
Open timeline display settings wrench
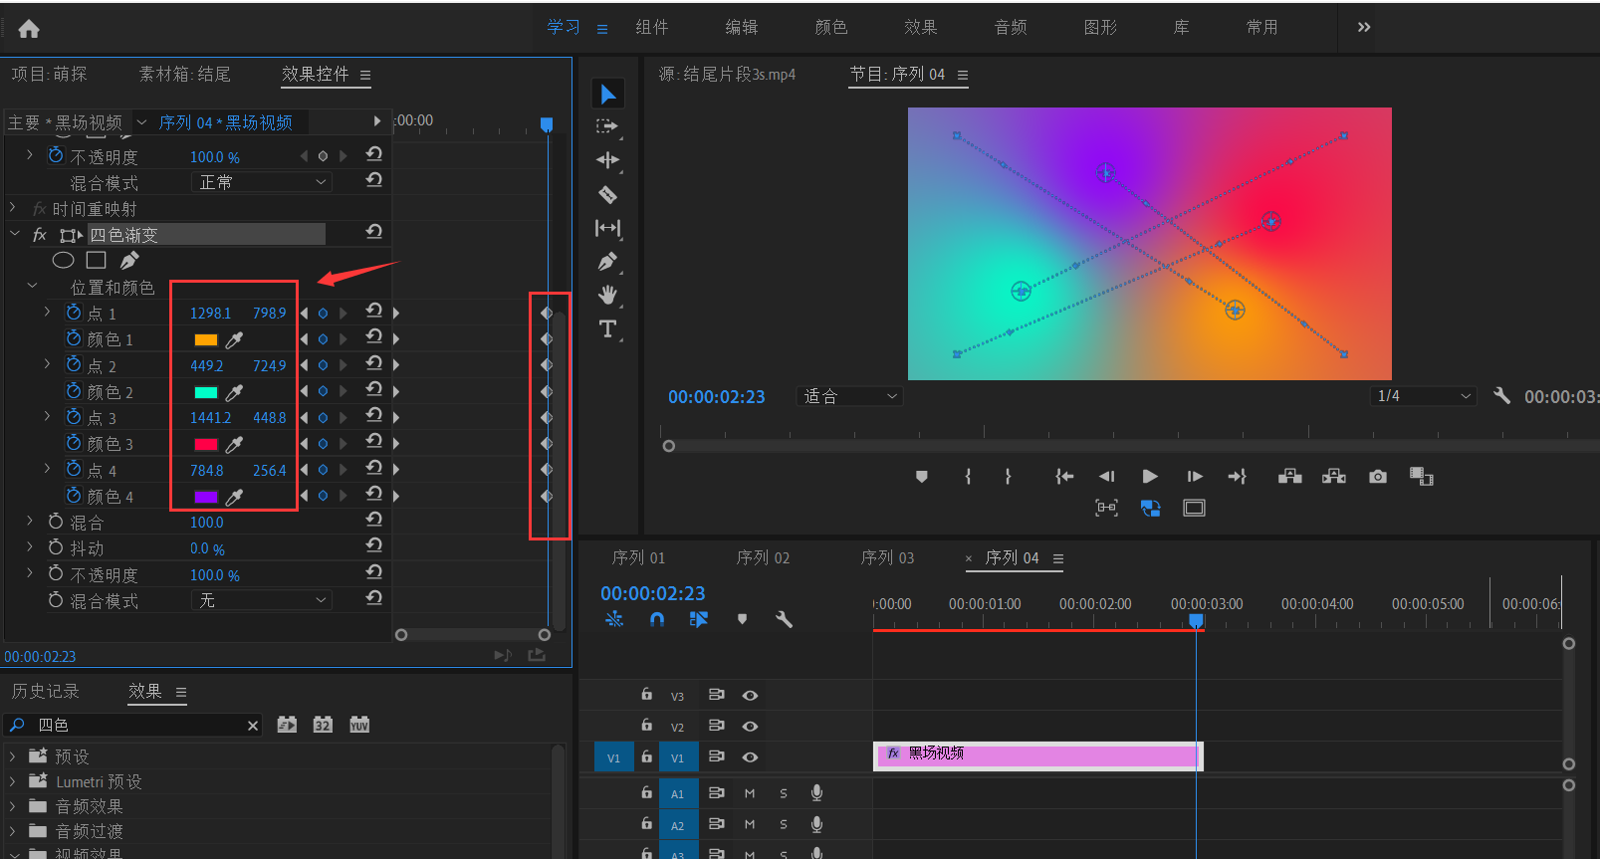[x=784, y=619]
